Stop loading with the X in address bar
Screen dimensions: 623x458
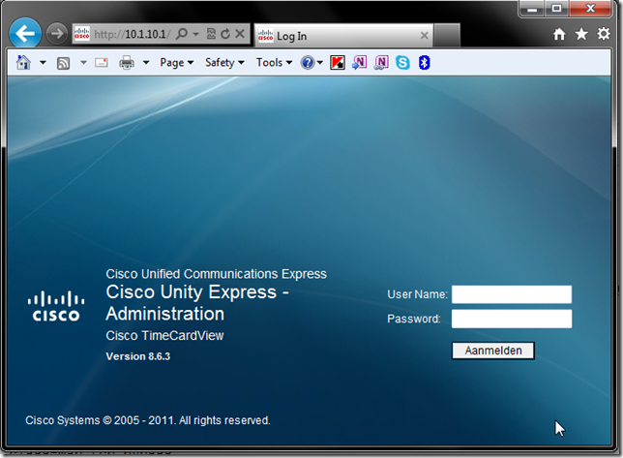point(240,34)
